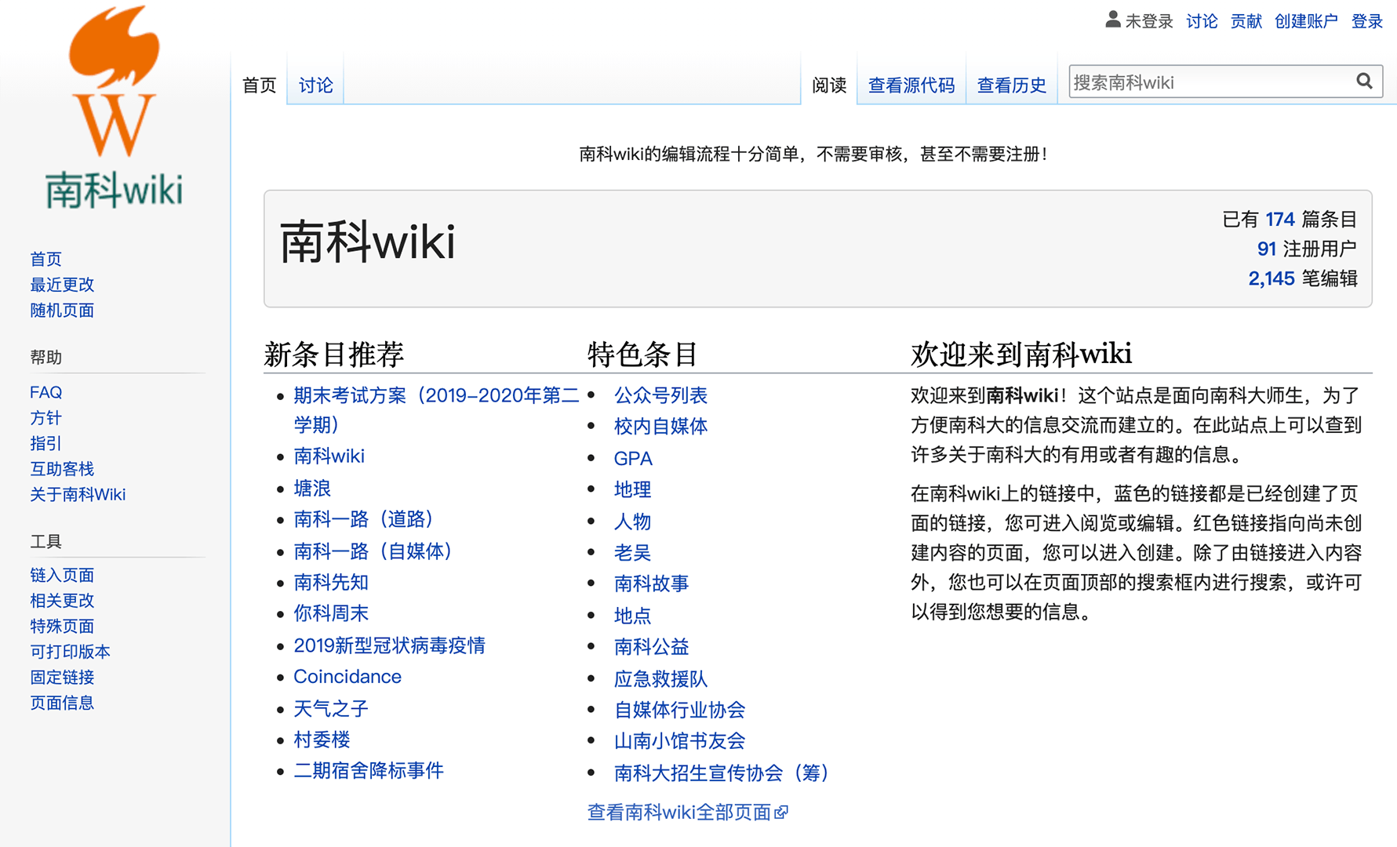Visit the 随机页面 sidebar link
1397x847 pixels.
coord(61,311)
